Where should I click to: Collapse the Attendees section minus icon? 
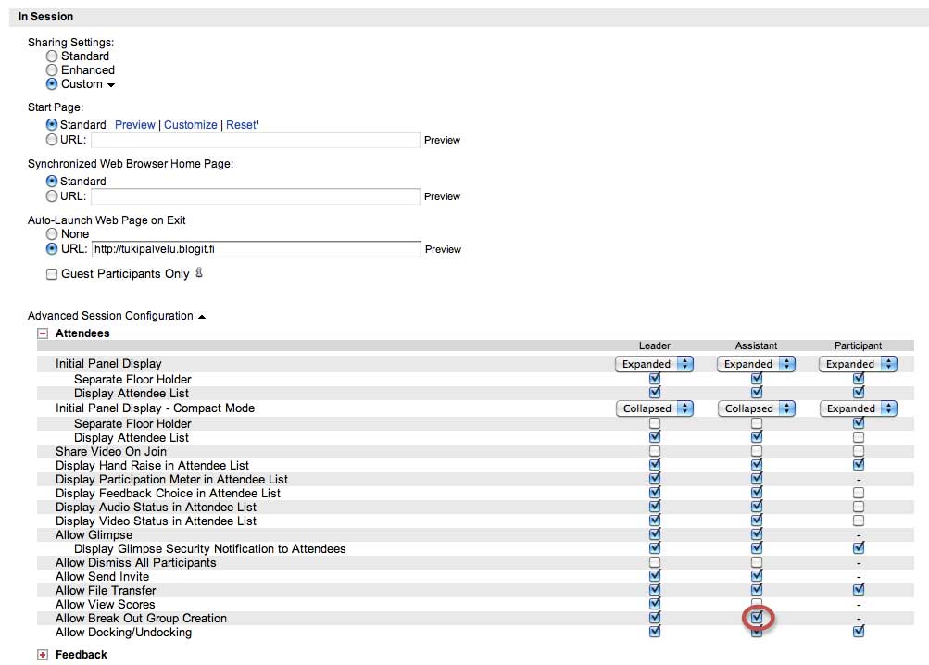(x=43, y=333)
